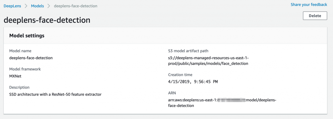
Task: Click the Model name label
Action: point(20,51)
